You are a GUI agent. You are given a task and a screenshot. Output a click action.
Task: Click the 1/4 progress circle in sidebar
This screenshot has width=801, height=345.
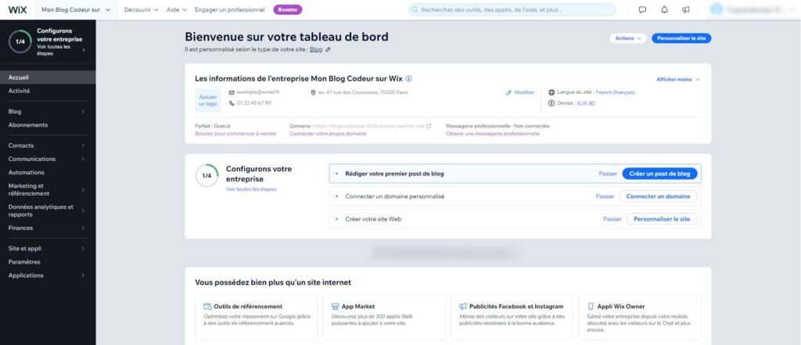[x=20, y=41]
